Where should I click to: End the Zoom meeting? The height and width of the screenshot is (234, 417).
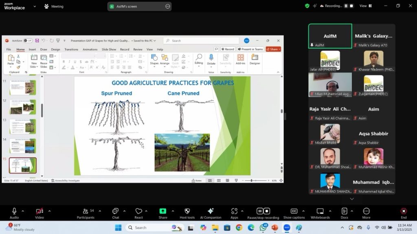pos(404,211)
